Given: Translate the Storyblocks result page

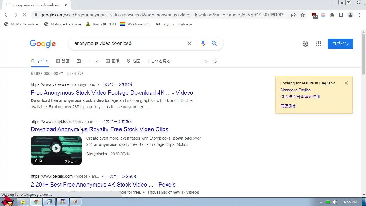Looking at the screenshot, I should (117, 122).
